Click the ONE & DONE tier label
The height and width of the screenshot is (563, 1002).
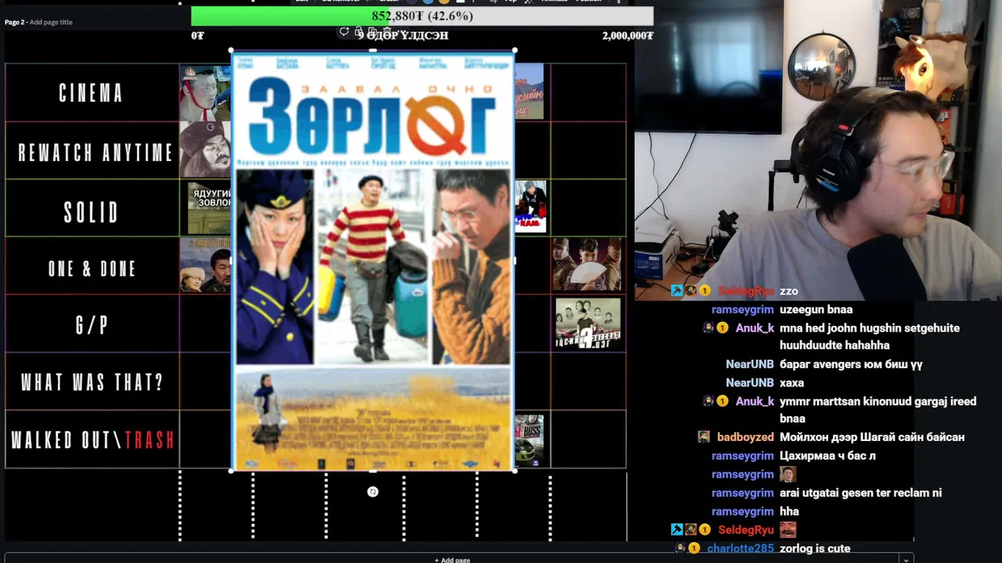click(92, 269)
